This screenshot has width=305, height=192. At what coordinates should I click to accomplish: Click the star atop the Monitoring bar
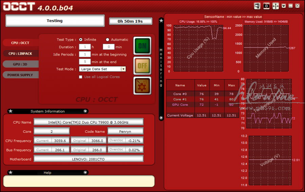click(161, 20)
